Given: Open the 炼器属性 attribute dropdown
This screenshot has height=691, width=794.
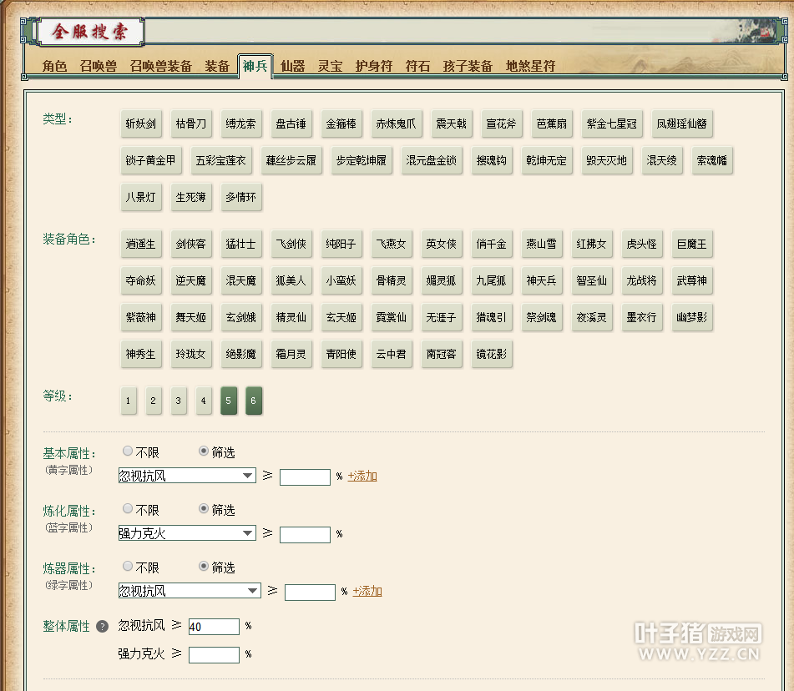Looking at the screenshot, I should coord(189,591).
